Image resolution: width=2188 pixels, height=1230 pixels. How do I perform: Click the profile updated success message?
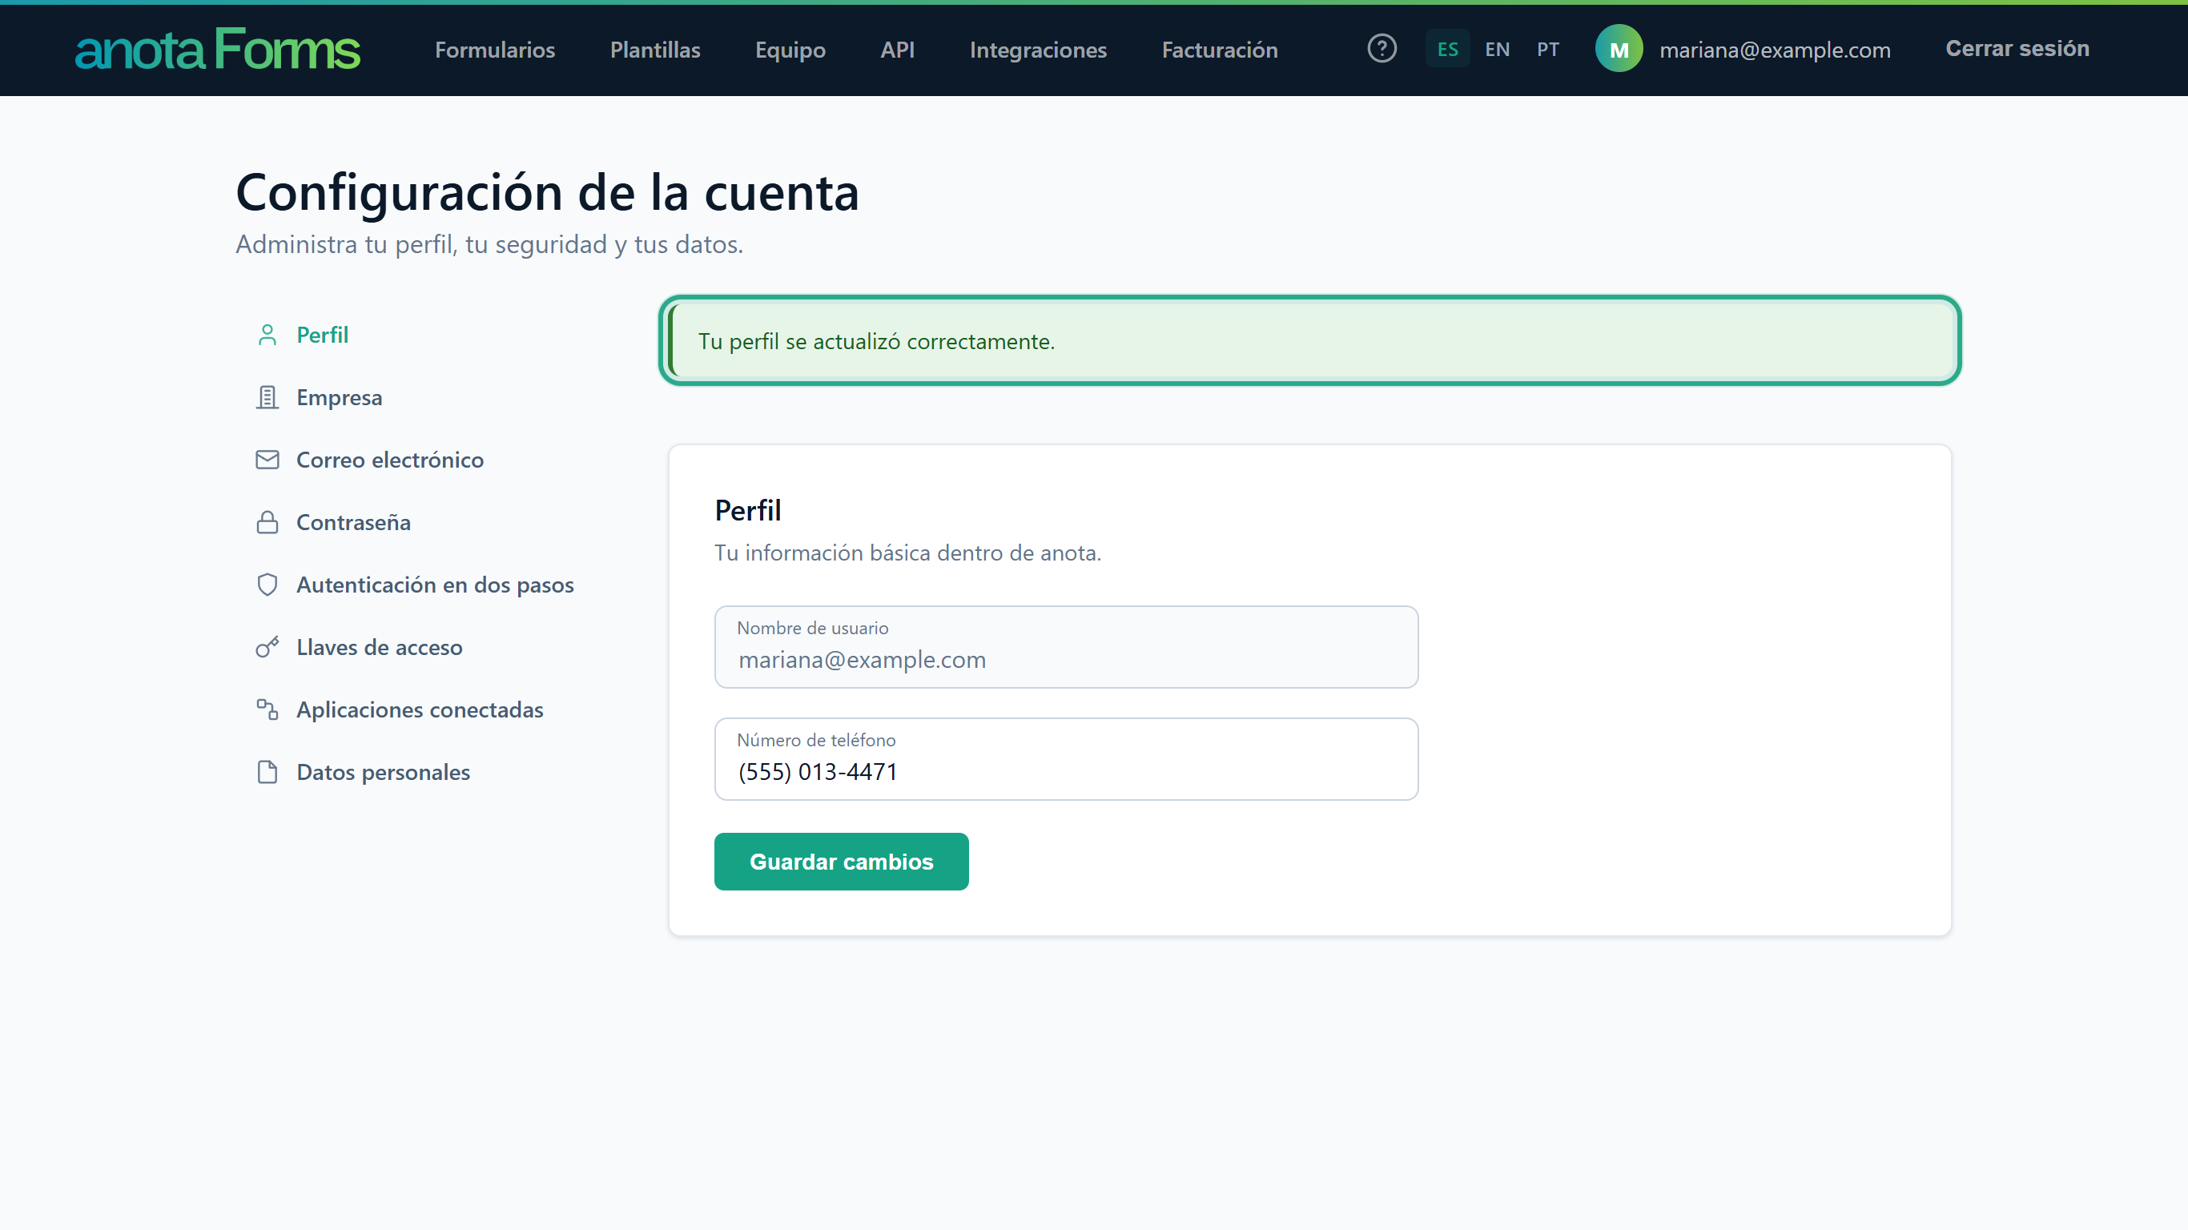[x=1309, y=340]
